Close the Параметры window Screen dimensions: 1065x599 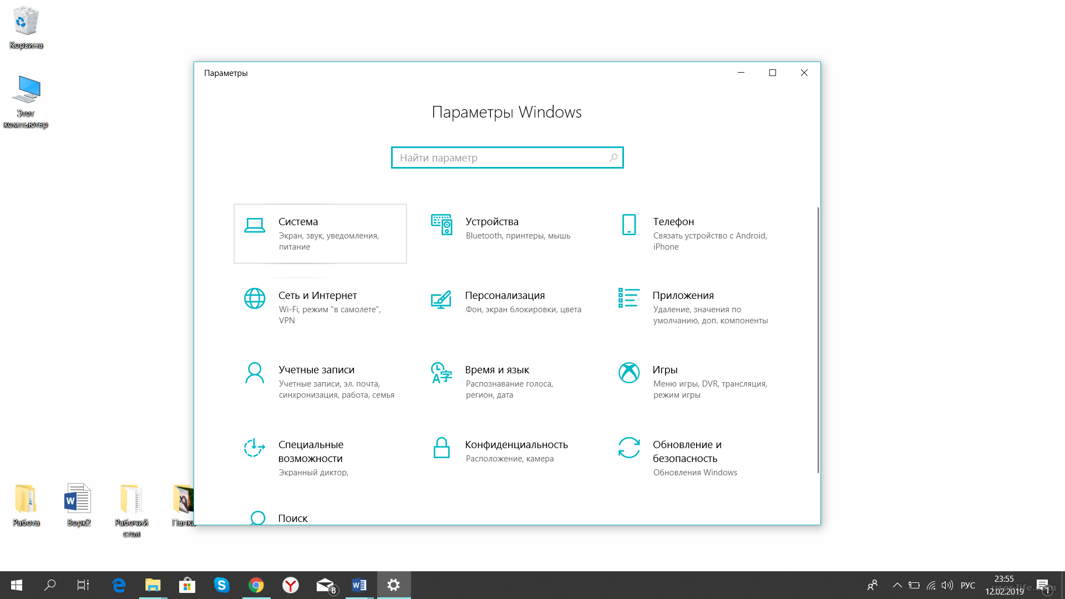pos(804,73)
